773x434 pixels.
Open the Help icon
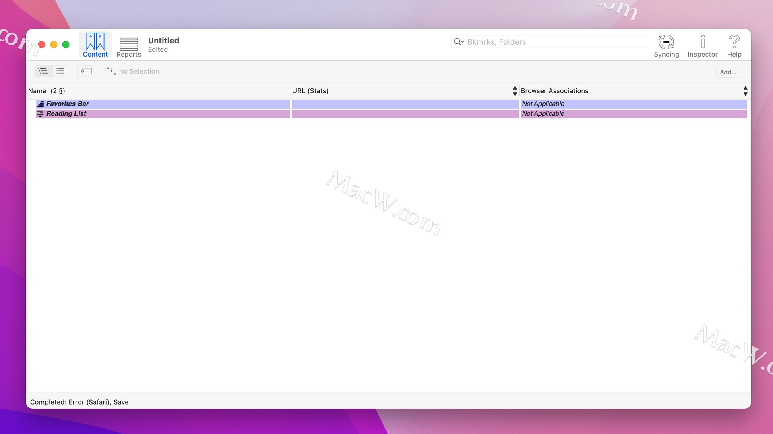[x=734, y=45]
